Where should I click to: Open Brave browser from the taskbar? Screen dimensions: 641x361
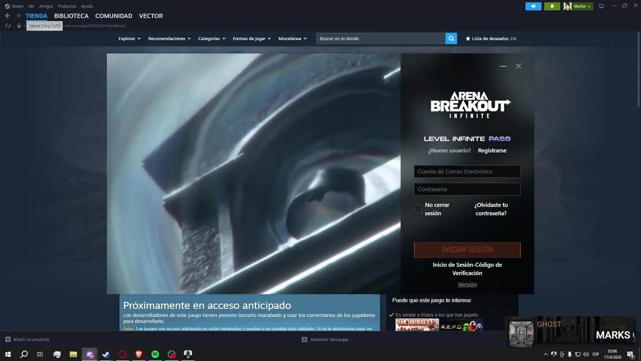pyautogui.click(x=139, y=354)
